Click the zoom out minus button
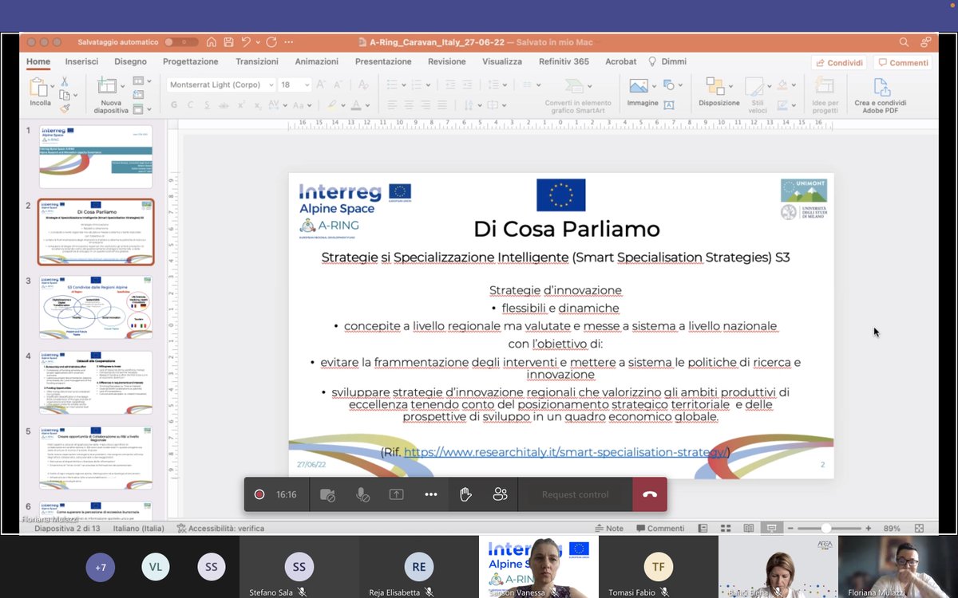The image size is (958, 598). 789,528
